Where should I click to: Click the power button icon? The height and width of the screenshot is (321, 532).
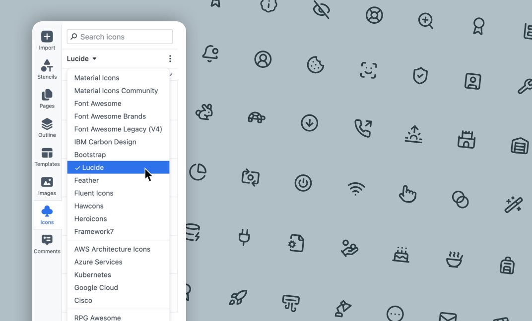coord(303,183)
